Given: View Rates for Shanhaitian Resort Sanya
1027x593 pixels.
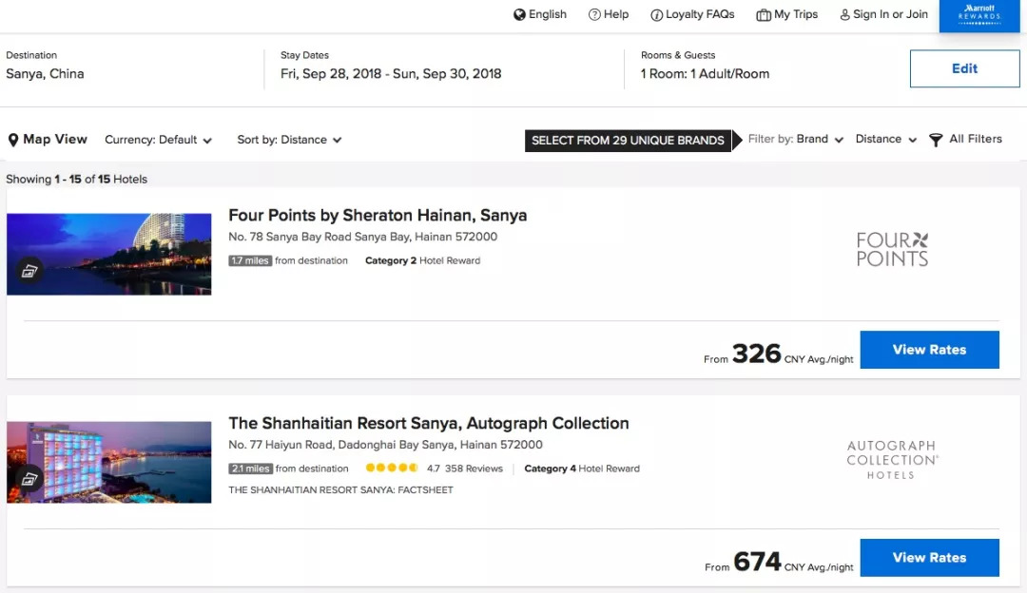Looking at the screenshot, I should click(x=929, y=558).
